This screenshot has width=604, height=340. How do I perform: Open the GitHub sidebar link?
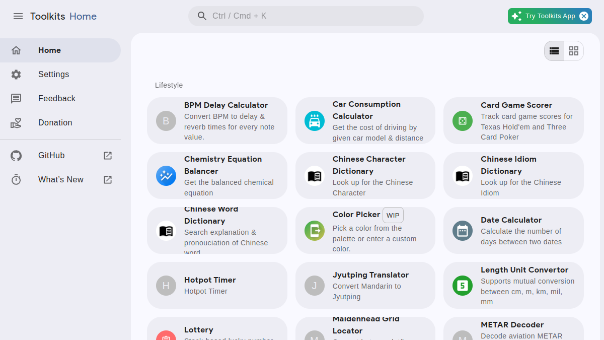[x=60, y=156]
